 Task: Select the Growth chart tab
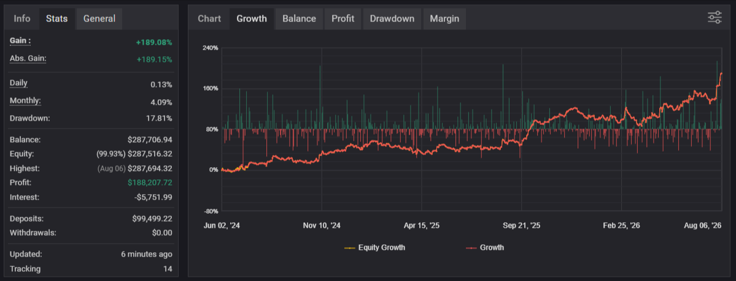pos(252,19)
